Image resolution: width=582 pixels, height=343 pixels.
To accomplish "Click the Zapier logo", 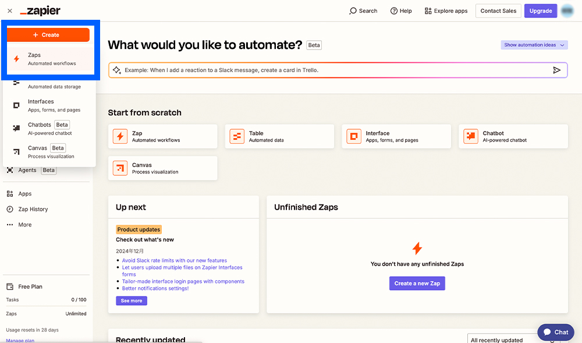I will coord(40,10).
